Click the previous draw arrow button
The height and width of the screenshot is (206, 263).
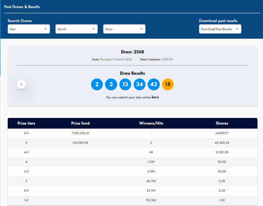click(21, 84)
